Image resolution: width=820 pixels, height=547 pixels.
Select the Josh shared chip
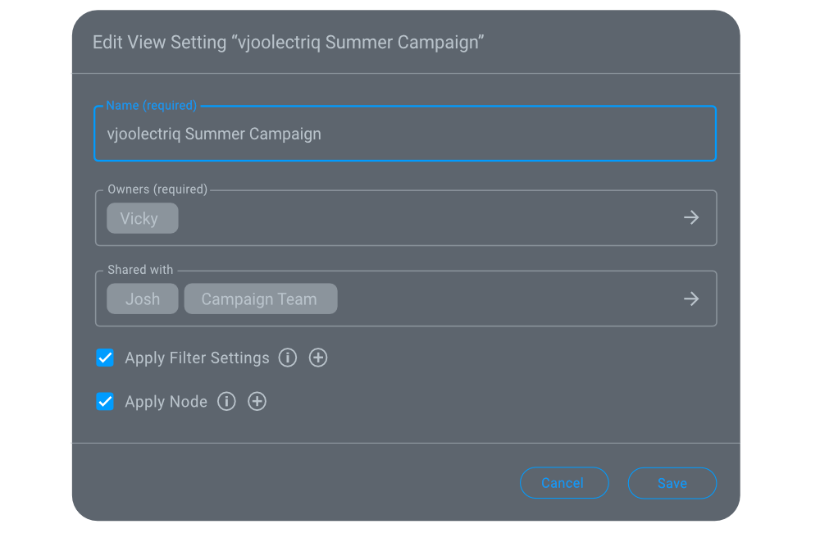[142, 299]
